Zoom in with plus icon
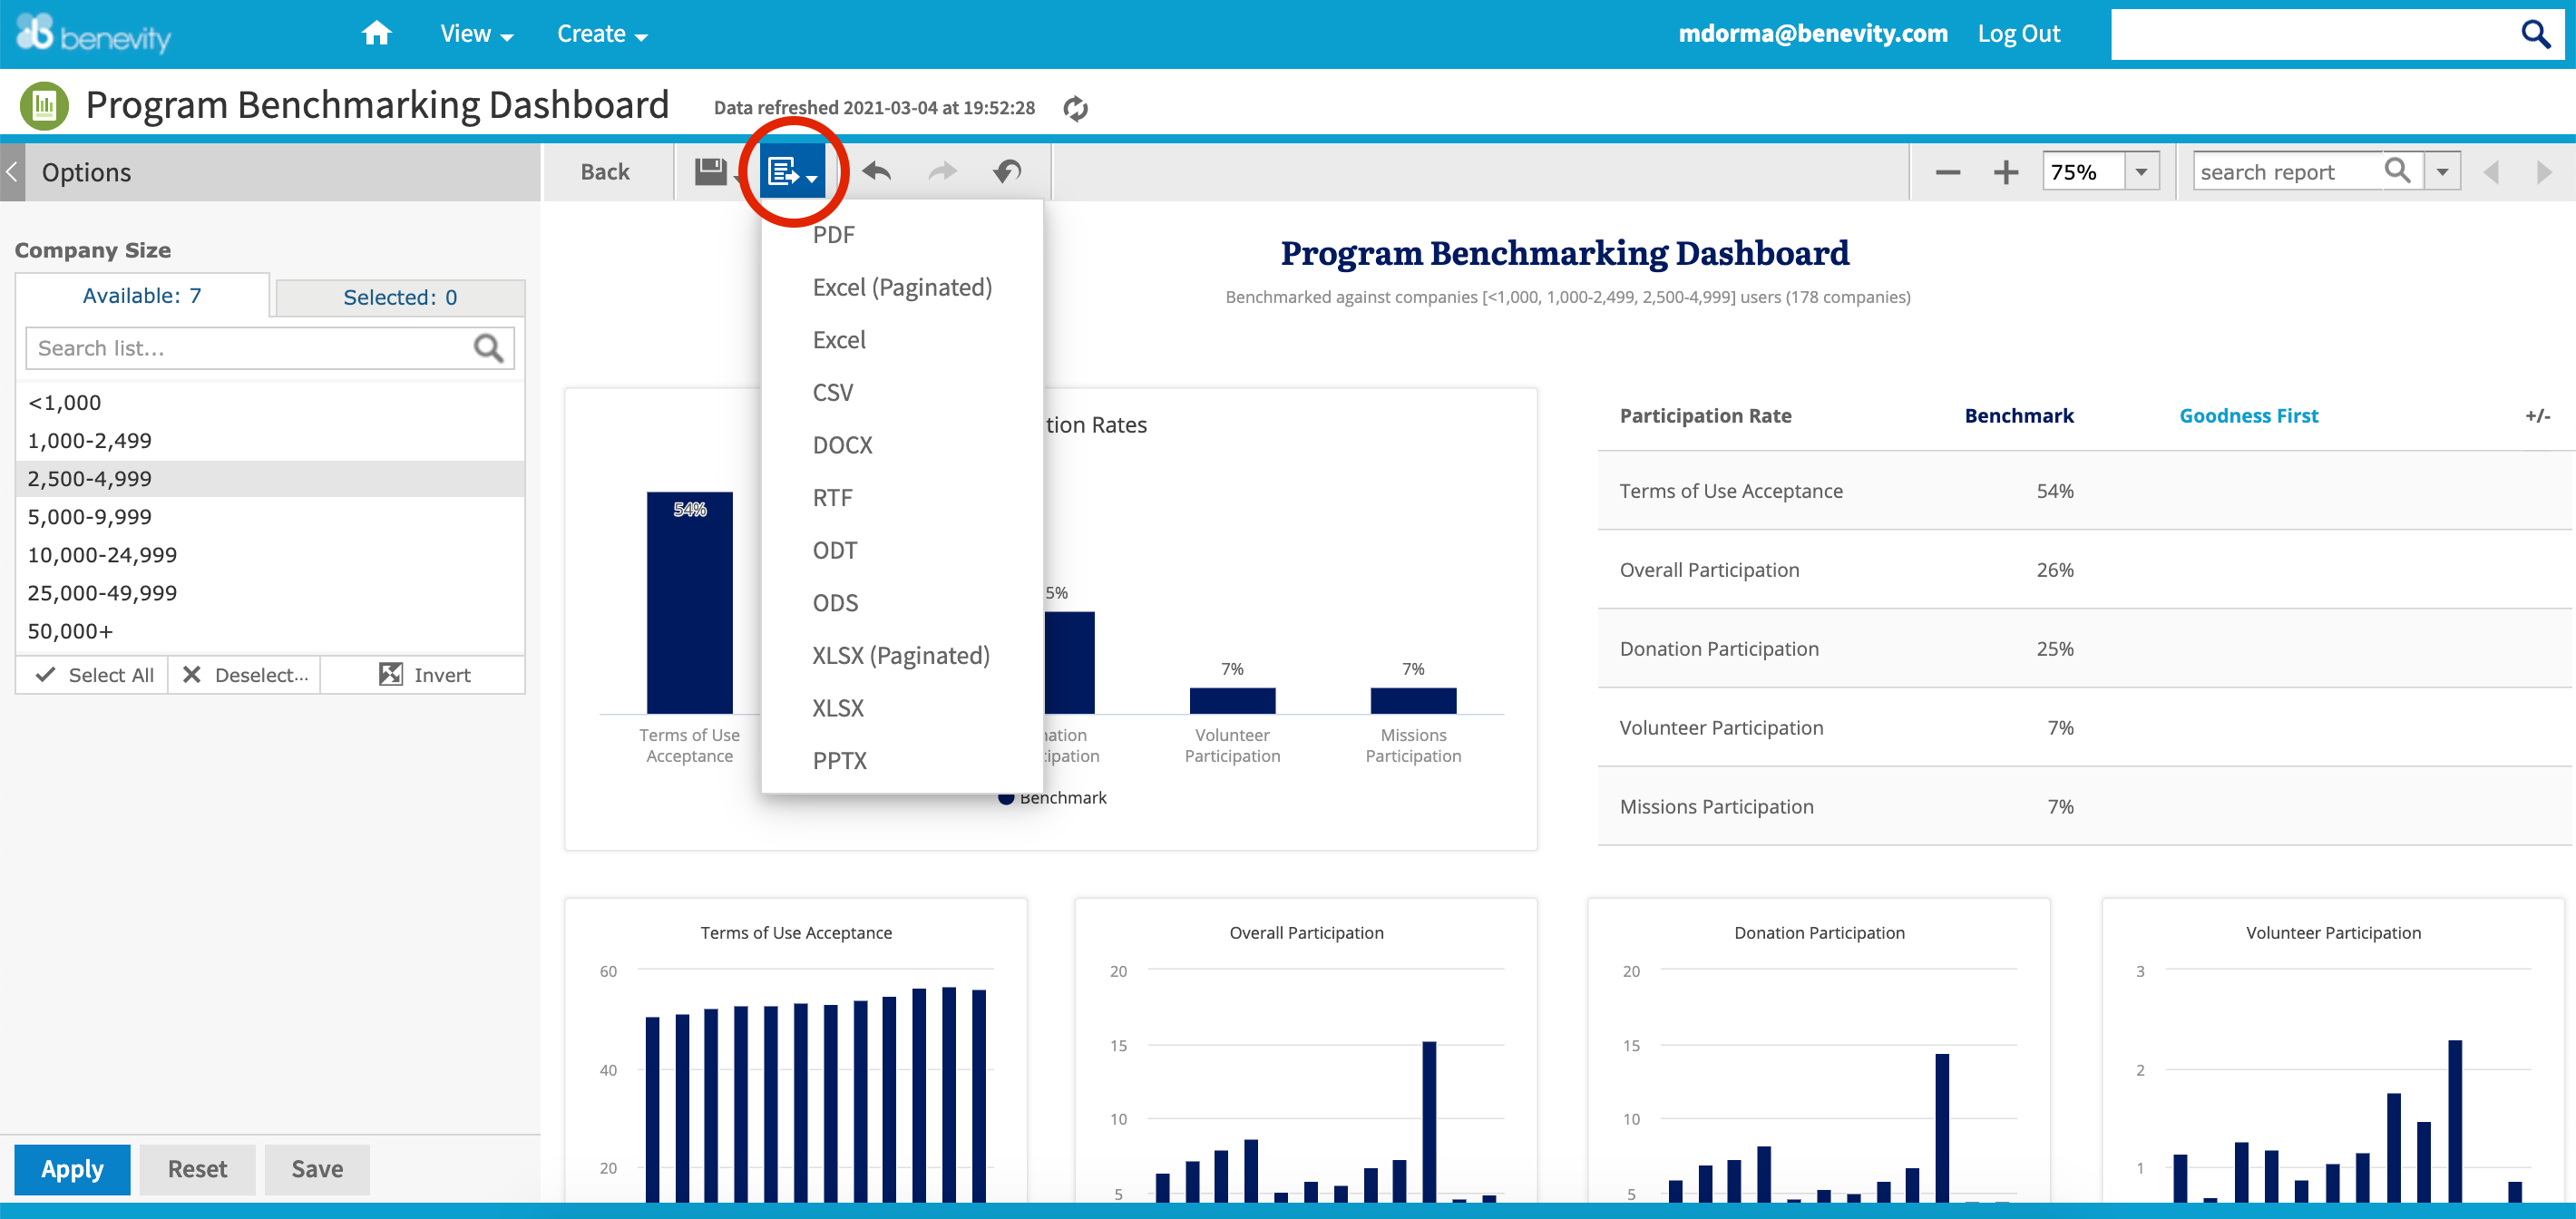The width and height of the screenshot is (2576, 1219). (x=2005, y=173)
